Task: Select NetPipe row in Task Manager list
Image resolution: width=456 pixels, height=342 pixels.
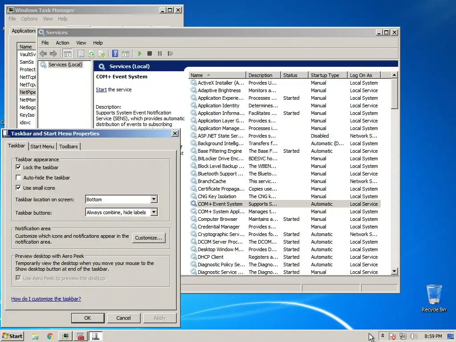Action: coord(27,92)
